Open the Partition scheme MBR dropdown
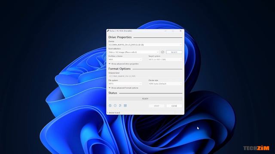 click(x=125, y=59)
